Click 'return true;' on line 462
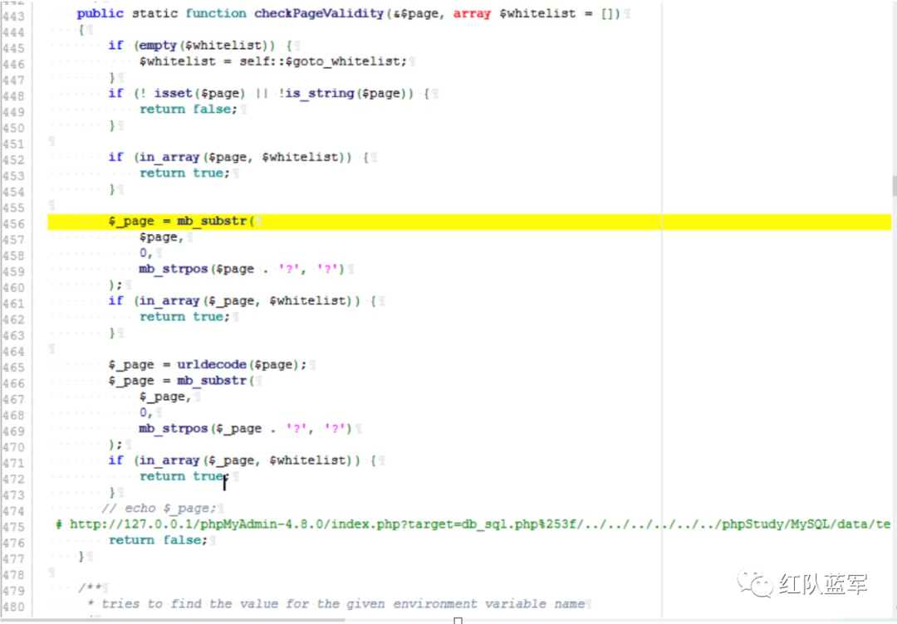Image resolution: width=897 pixels, height=624 pixels. pyautogui.click(x=184, y=317)
